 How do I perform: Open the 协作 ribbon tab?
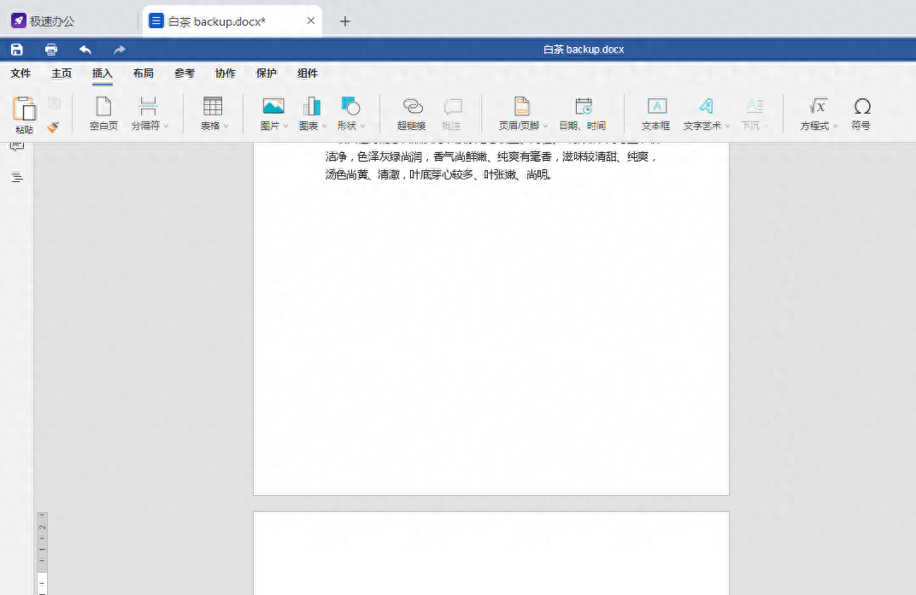226,73
